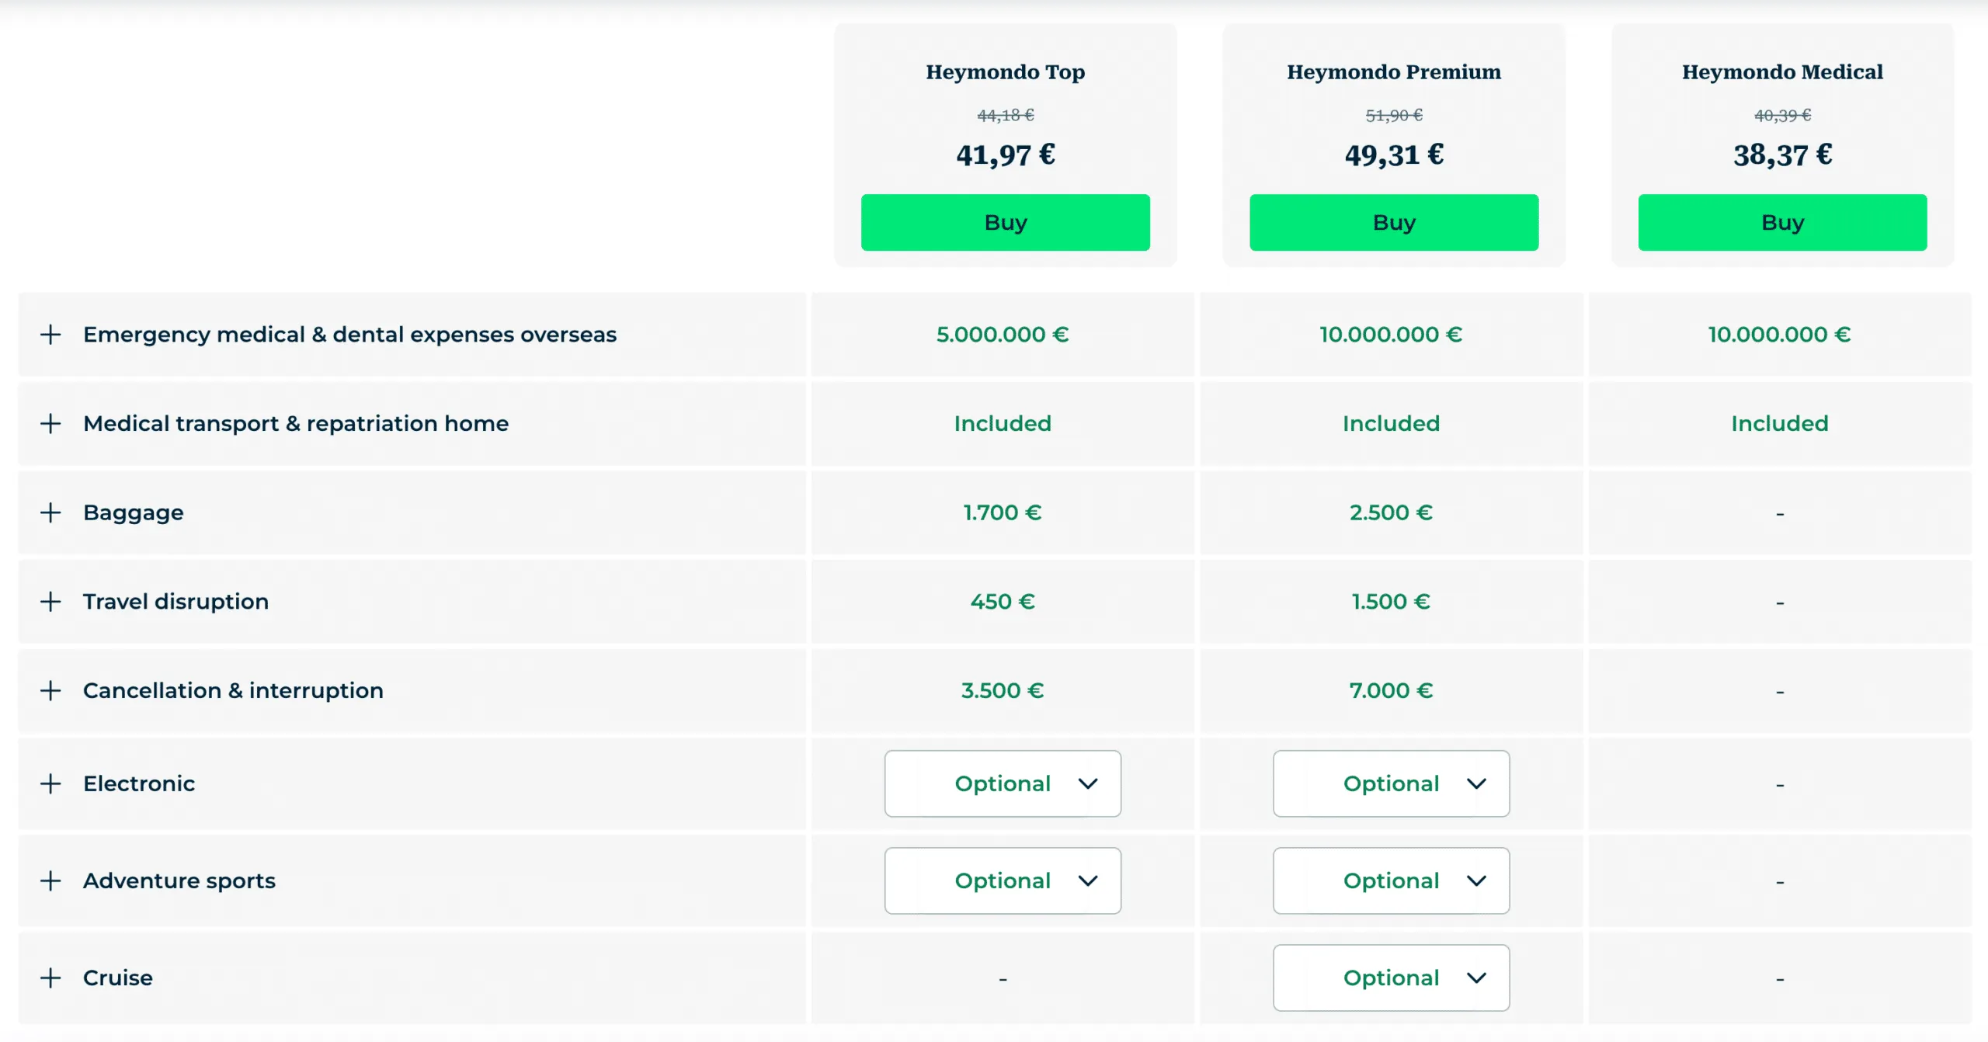Expand Travel disruption details with plus icon
Screen dimensions: 1988x1042
(x=50, y=602)
